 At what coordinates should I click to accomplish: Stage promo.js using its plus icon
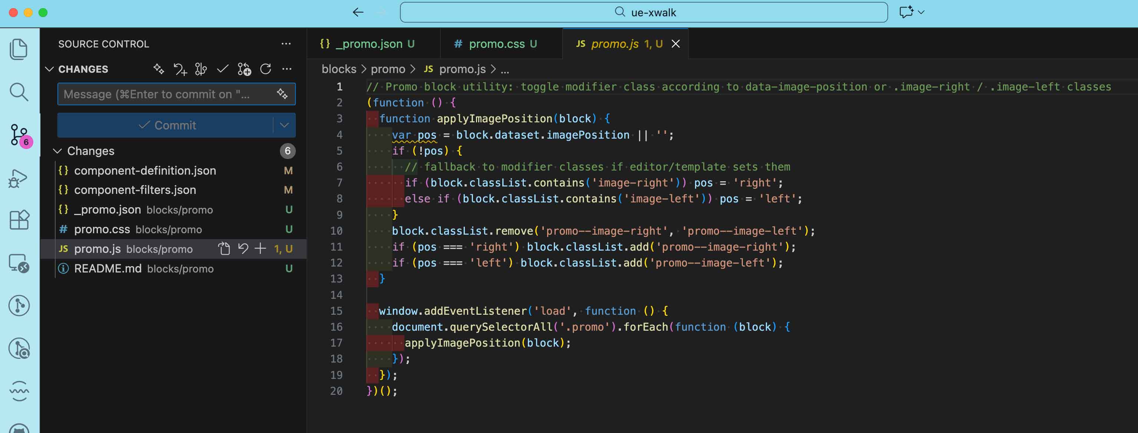(260, 249)
